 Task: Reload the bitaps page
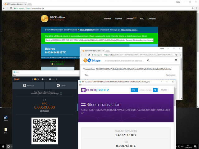click(x=89, y=55)
